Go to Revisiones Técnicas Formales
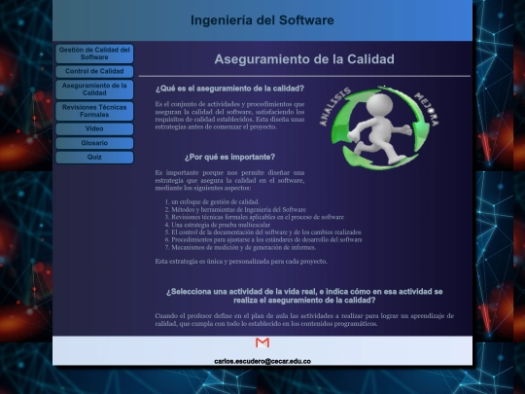525x394 pixels. (94, 111)
